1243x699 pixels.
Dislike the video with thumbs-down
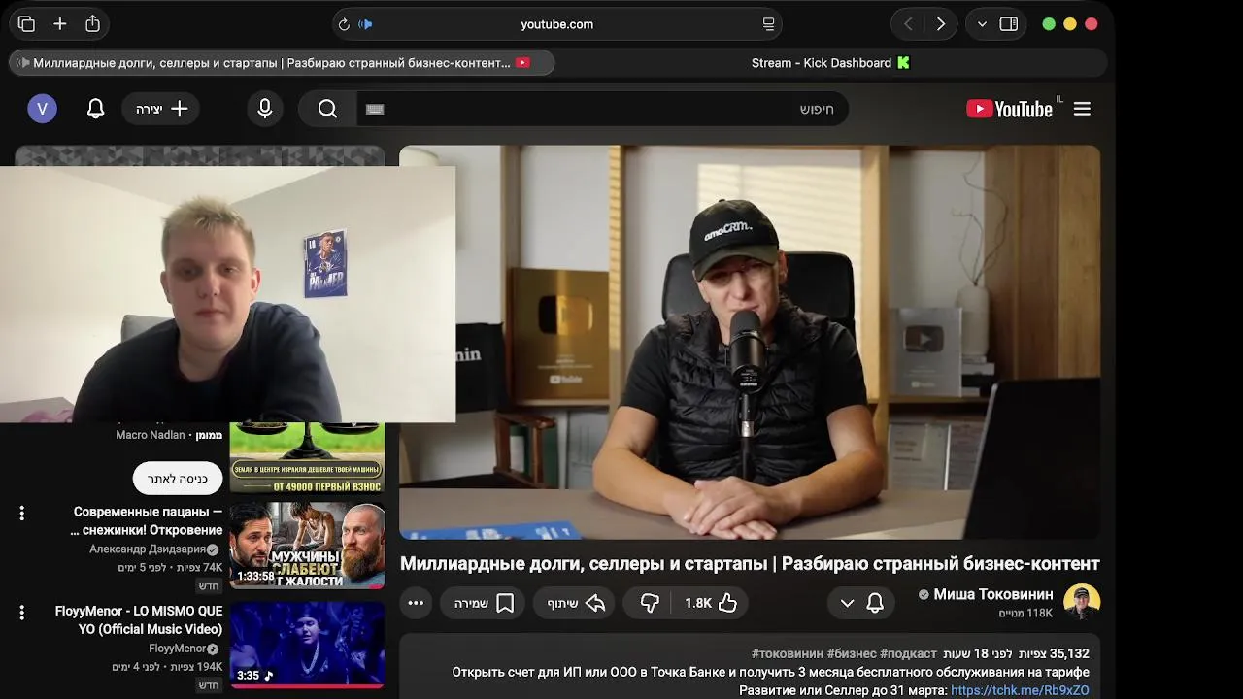tap(649, 603)
